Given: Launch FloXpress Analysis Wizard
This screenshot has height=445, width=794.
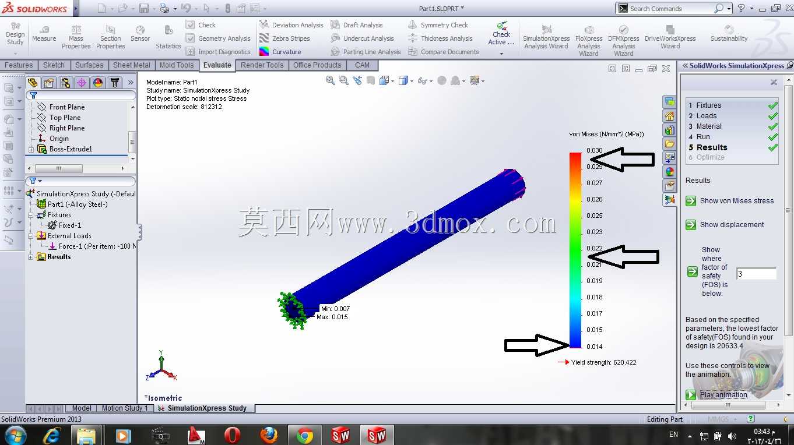Looking at the screenshot, I should [x=589, y=40].
